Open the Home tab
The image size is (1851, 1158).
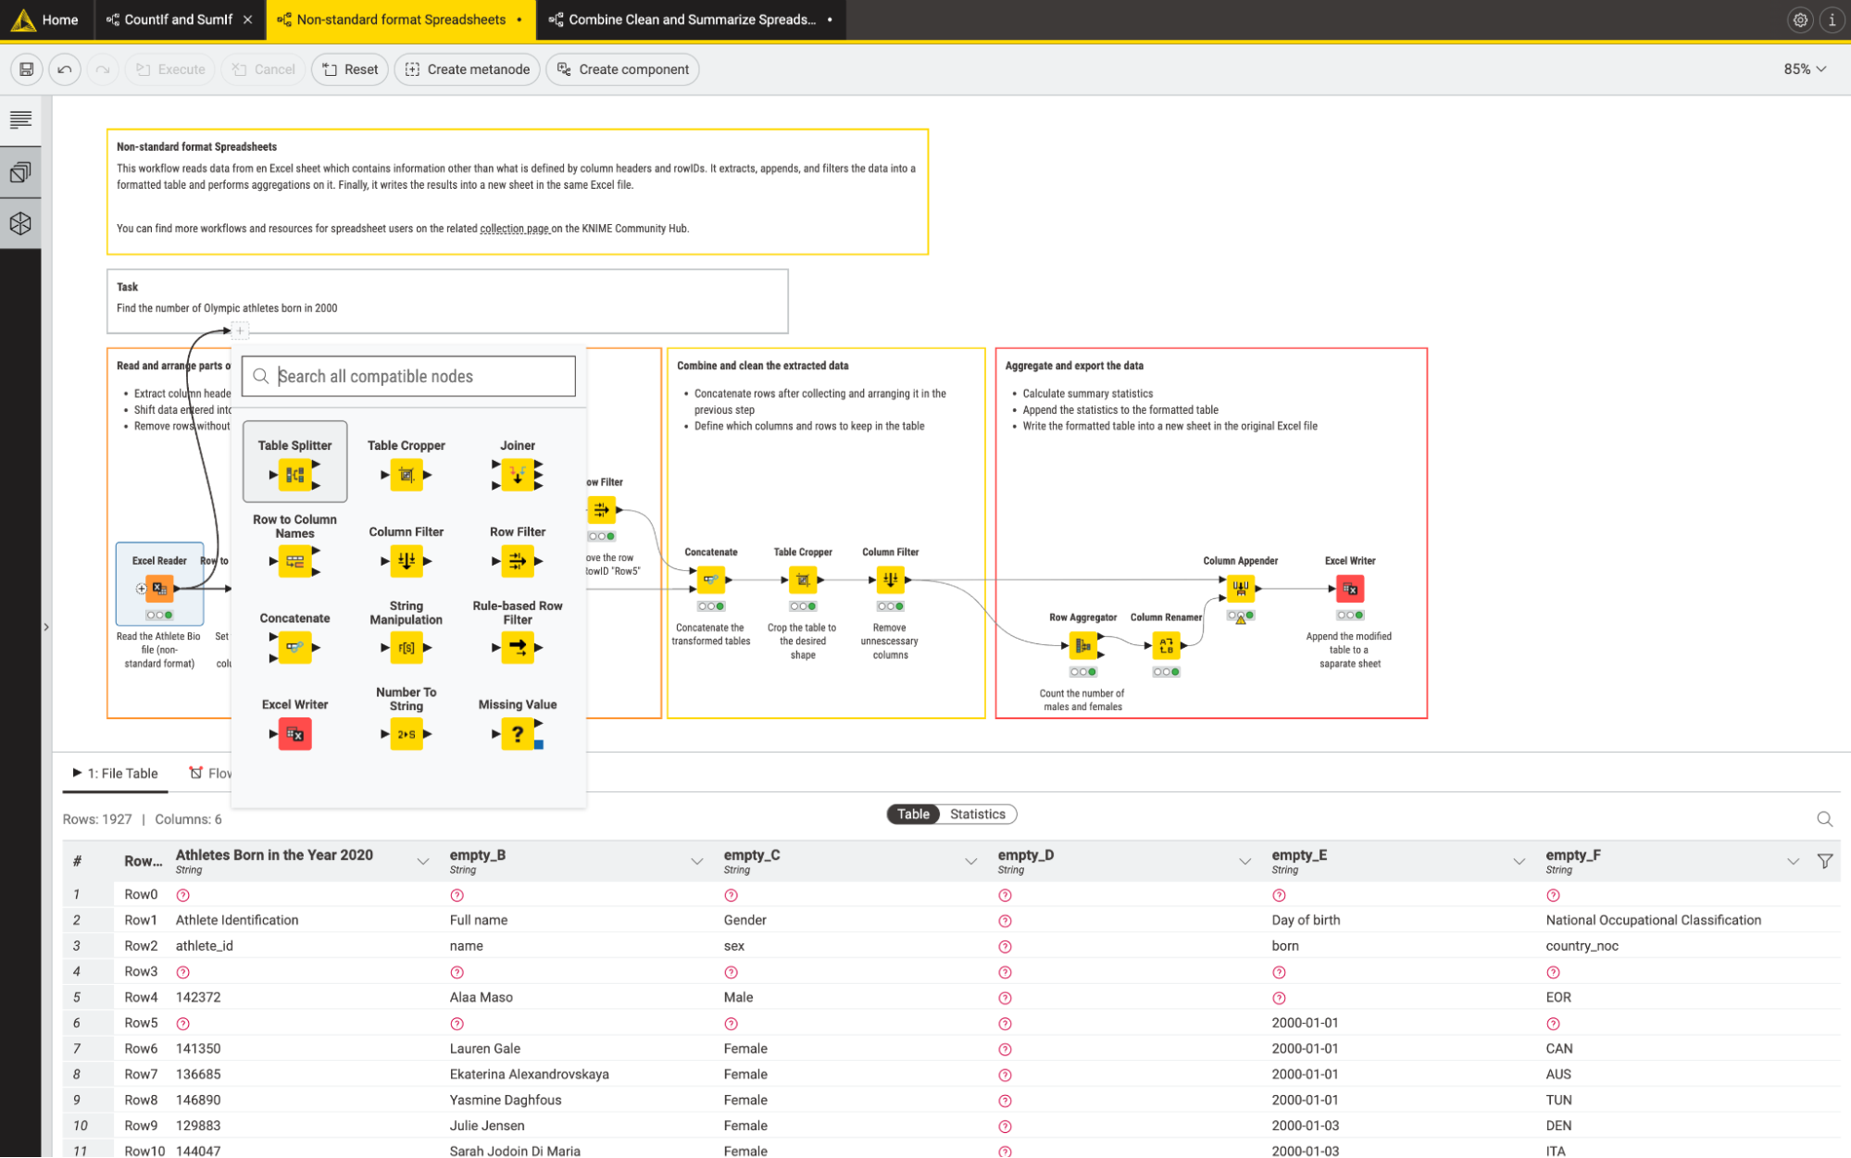click(46, 19)
